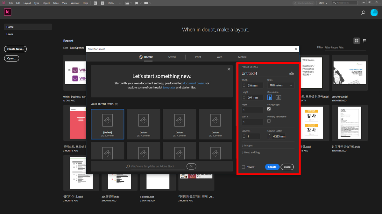
Task: Click the Go button for Adobe Stock templates
Action: click(191, 166)
